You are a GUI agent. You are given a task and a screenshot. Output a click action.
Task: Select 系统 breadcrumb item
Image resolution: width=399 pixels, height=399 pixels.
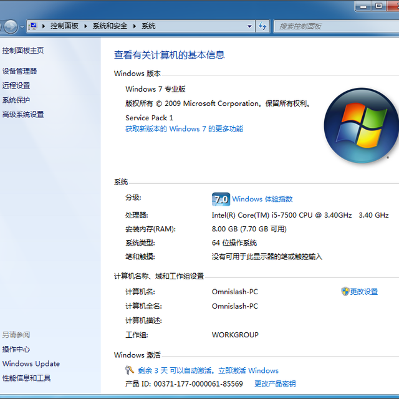point(148,26)
